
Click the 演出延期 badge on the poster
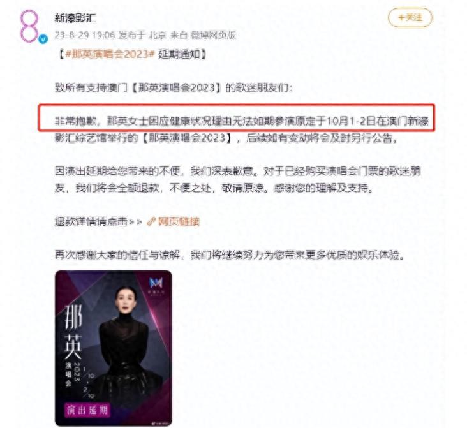point(87,410)
